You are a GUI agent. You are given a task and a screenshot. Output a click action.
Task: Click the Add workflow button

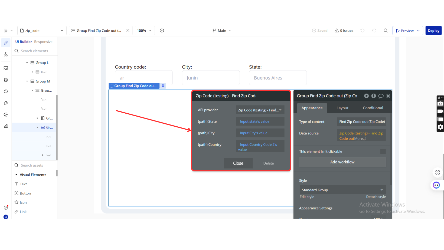tap(342, 162)
